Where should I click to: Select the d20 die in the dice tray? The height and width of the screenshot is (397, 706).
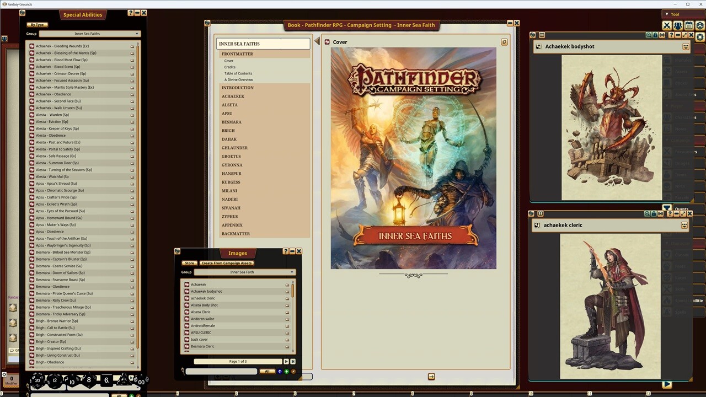[x=38, y=380]
